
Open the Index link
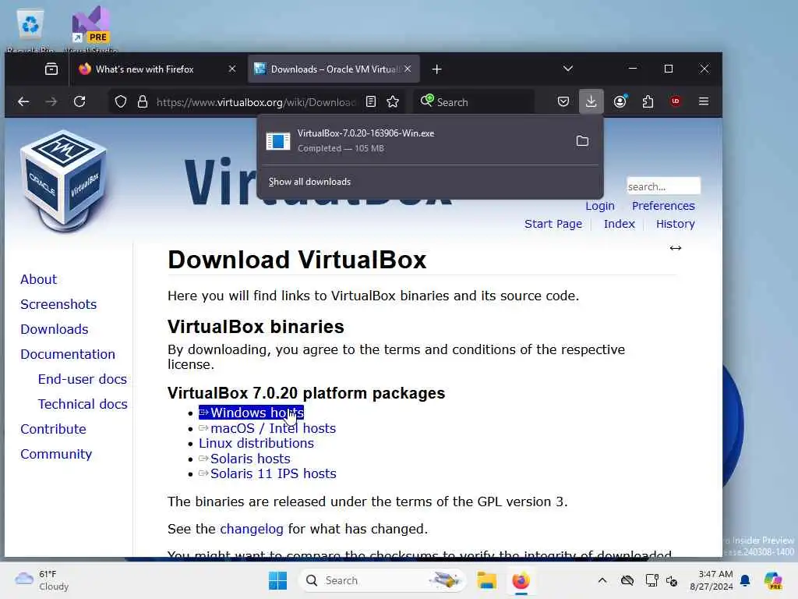[x=619, y=224]
